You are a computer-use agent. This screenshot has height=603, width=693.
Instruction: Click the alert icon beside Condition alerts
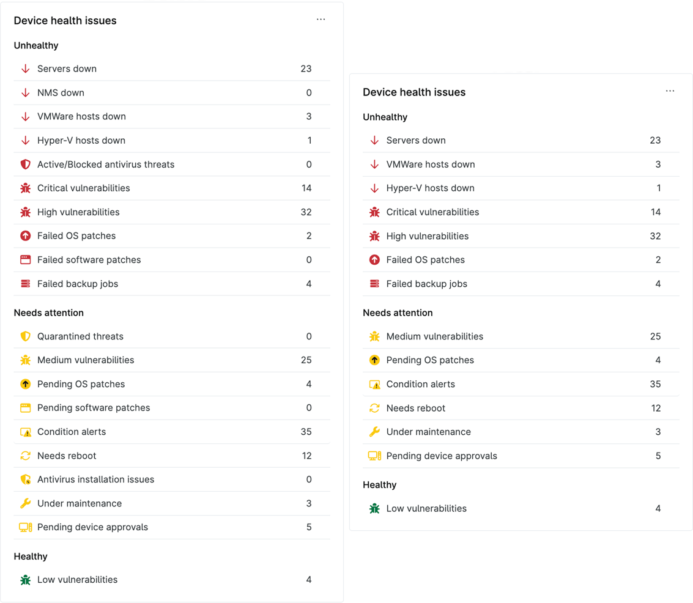(x=25, y=431)
